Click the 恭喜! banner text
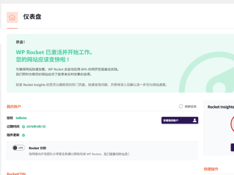This screenshot has height=175, width=234. pos(20,42)
